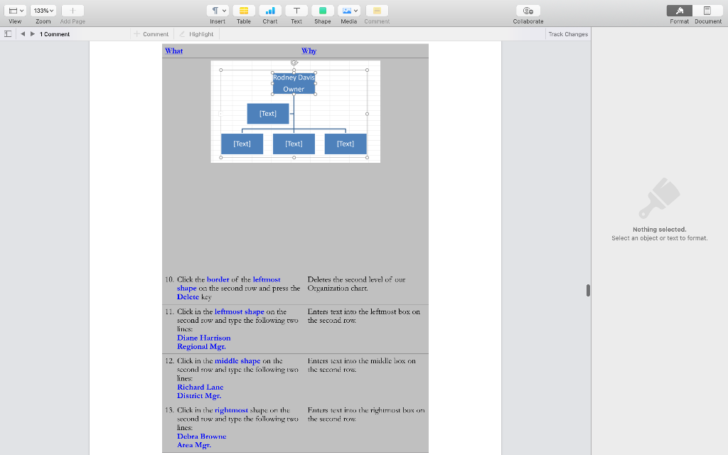Insert a Table from toolbar
The height and width of the screenshot is (455, 728).
(244, 11)
